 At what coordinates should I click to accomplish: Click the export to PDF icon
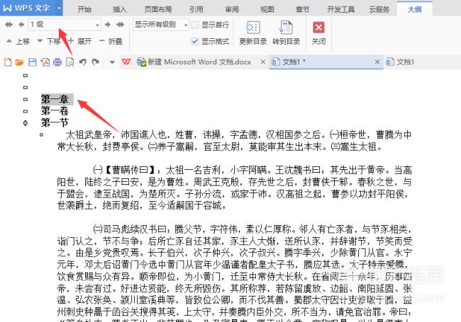[x=45, y=62]
